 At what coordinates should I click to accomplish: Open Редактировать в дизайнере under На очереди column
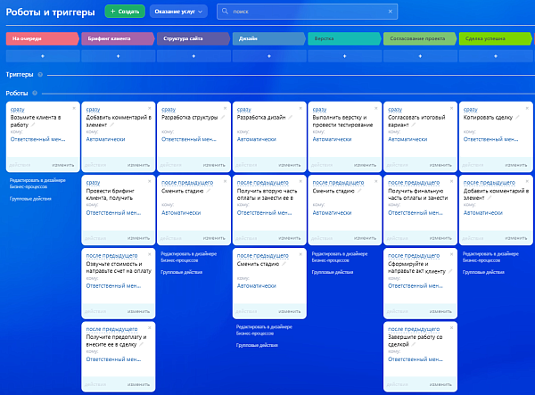(x=37, y=184)
